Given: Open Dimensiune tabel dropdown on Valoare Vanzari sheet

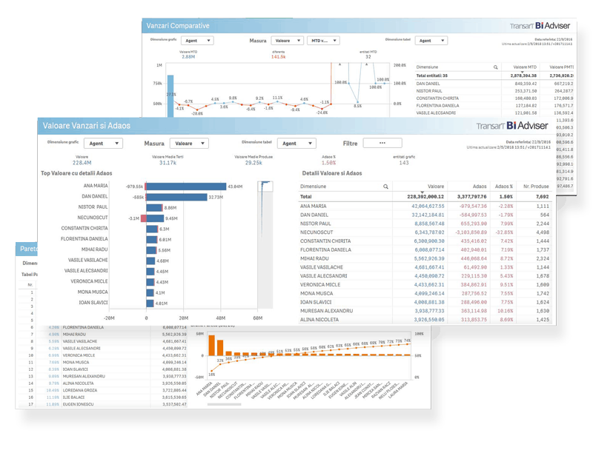Looking at the screenshot, I should coord(297,144).
